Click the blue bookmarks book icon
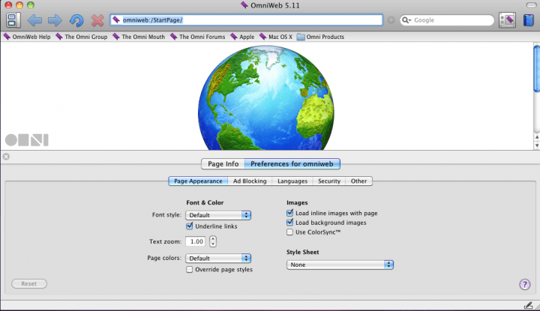This screenshot has height=311, width=540. (x=529, y=20)
